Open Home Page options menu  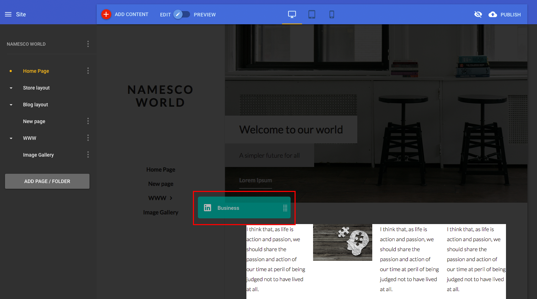pyautogui.click(x=88, y=71)
